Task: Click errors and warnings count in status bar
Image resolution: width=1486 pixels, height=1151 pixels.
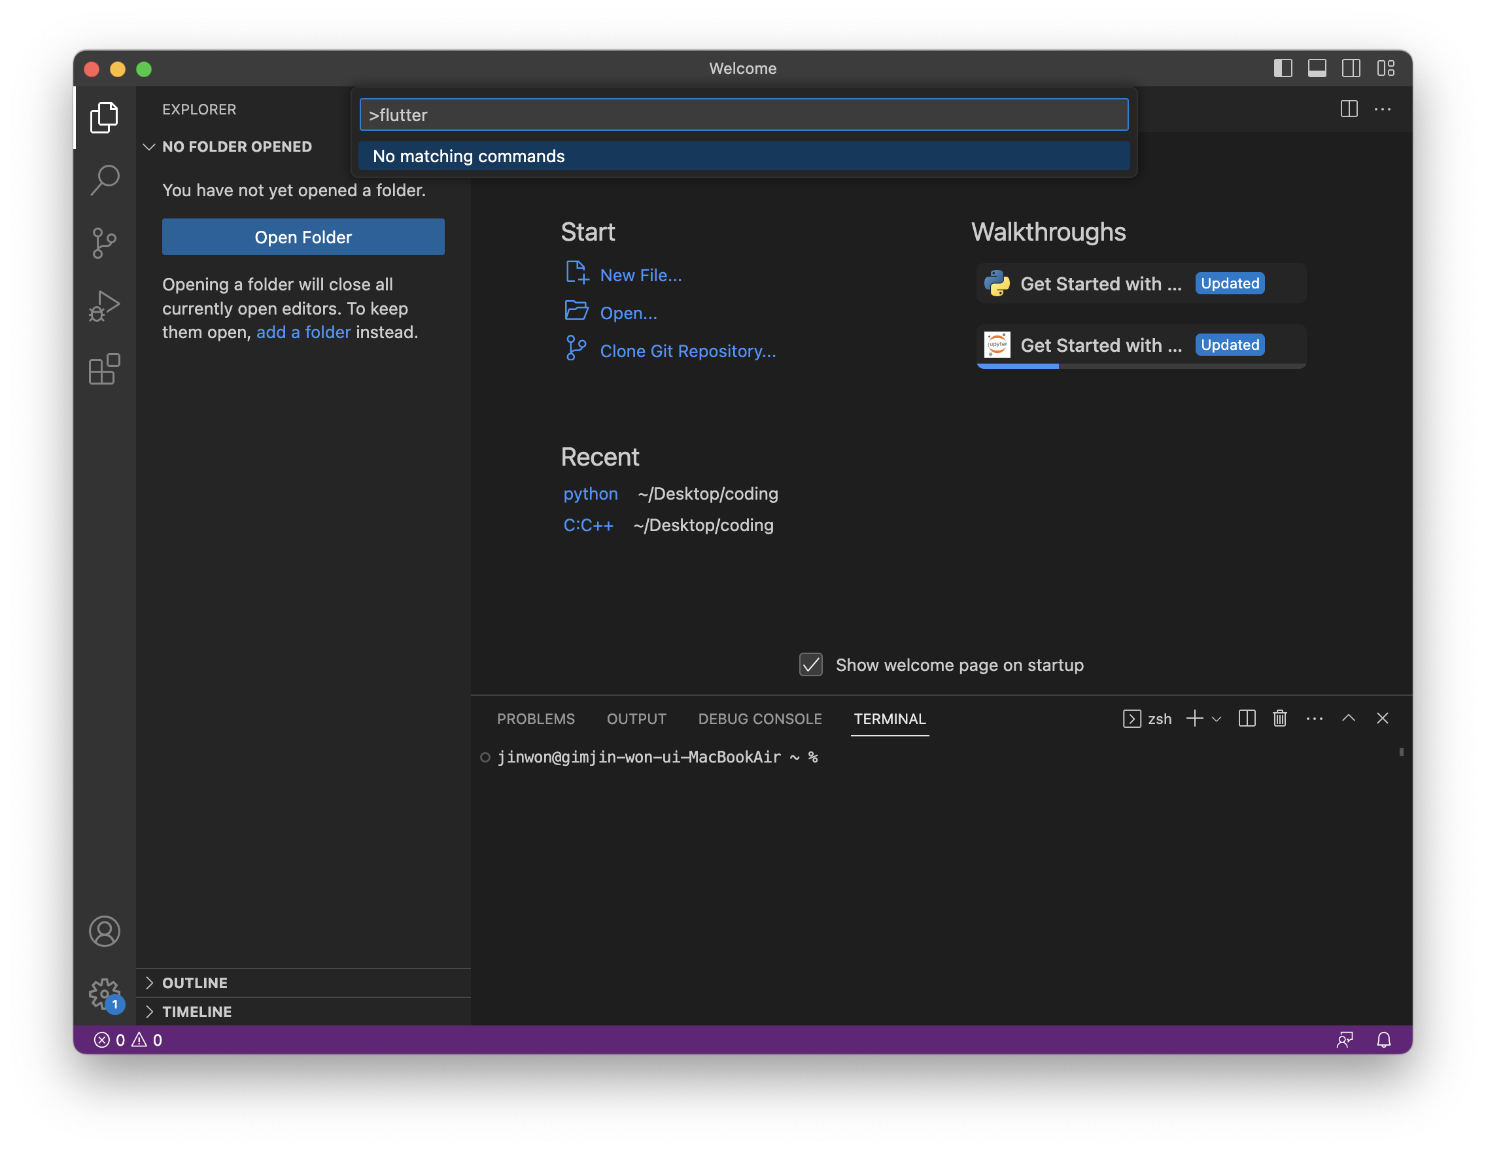Action: 128,1040
